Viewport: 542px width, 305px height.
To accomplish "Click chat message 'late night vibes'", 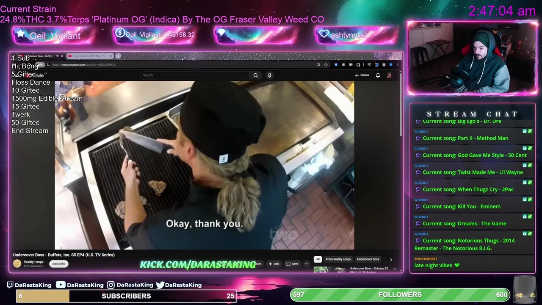I will click(437, 265).
